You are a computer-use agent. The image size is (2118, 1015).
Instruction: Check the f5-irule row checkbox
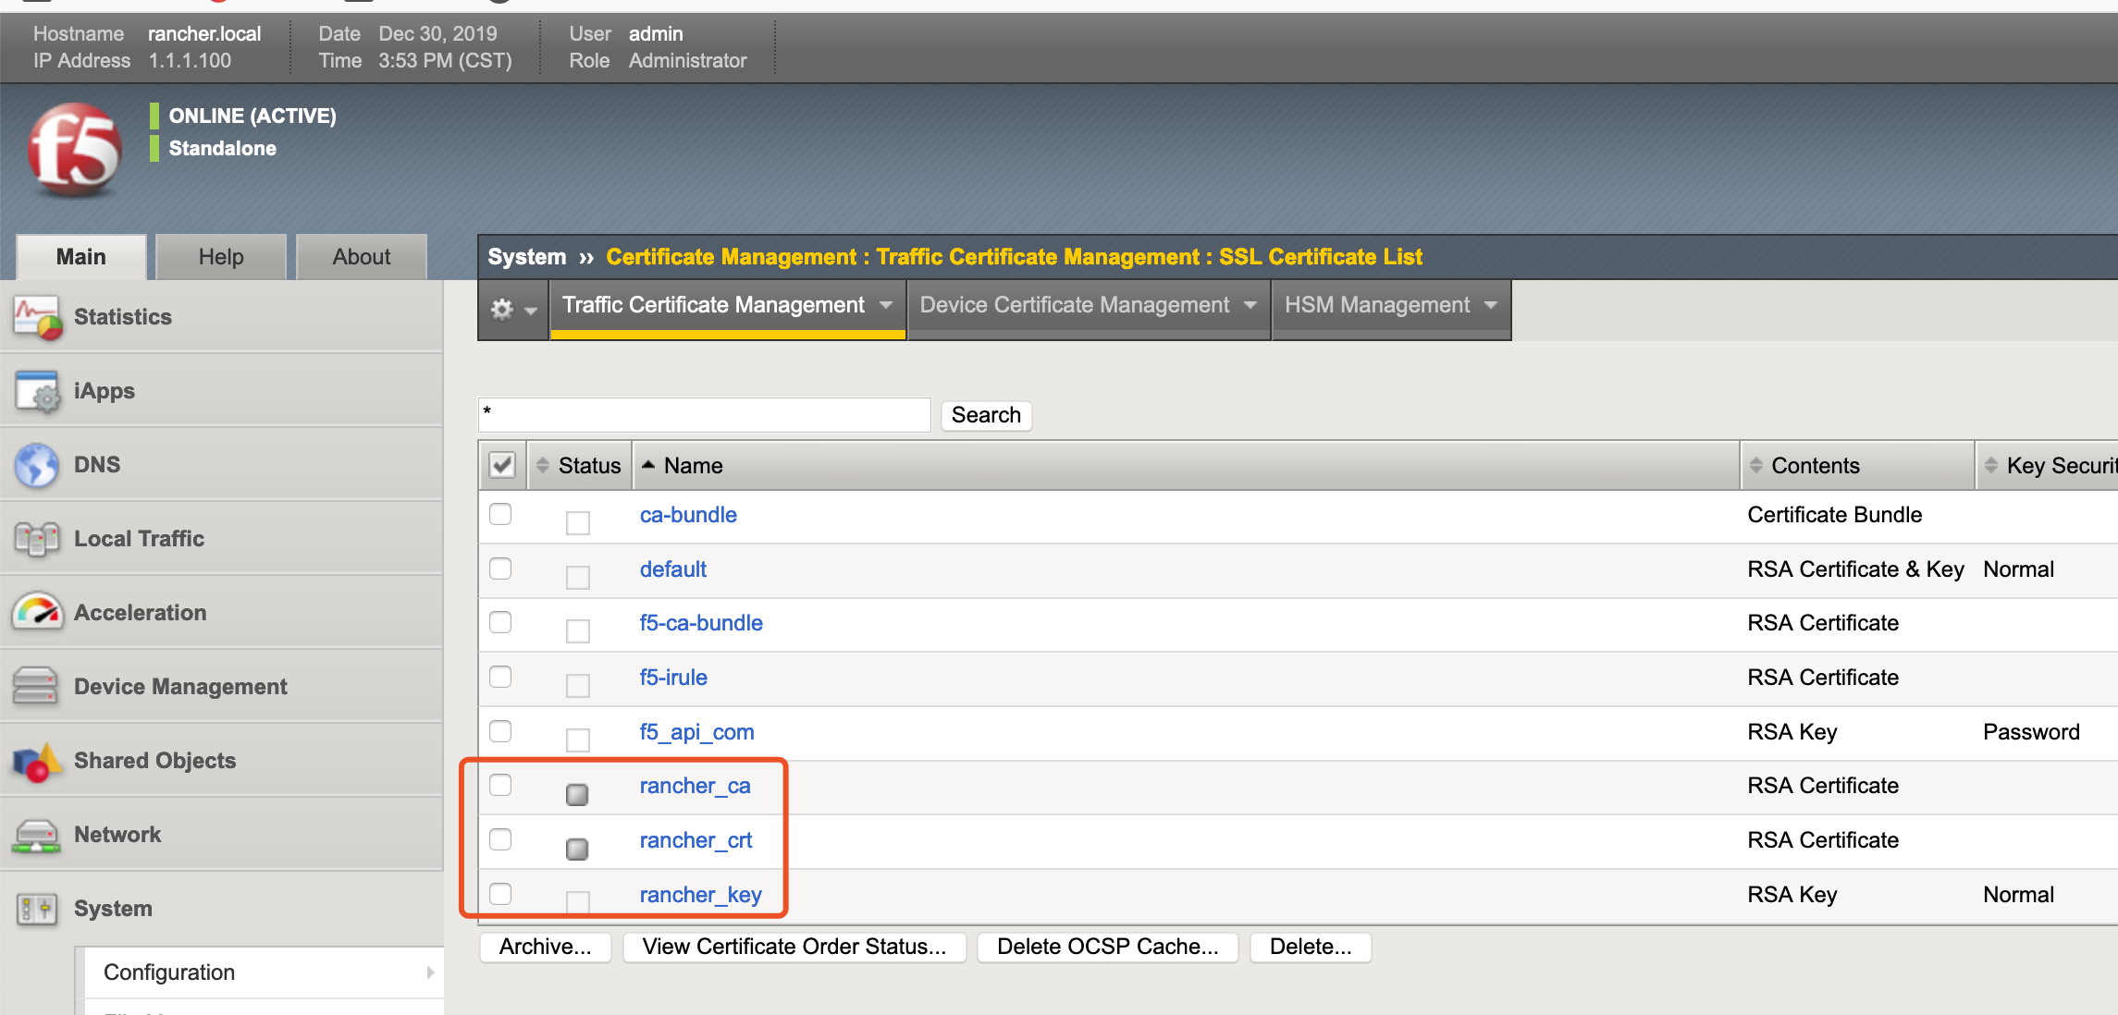[500, 677]
